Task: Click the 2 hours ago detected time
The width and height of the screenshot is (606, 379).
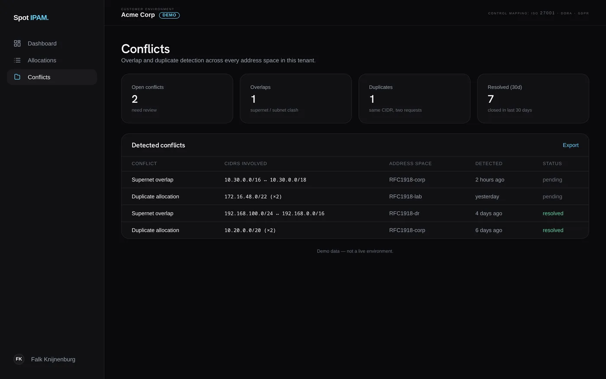Action: (490, 180)
